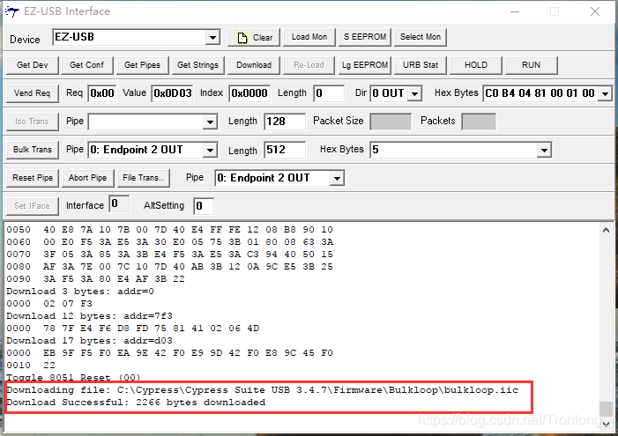
Task: Click Get Strings button
Action: pyautogui.click(x=197, y=65)
